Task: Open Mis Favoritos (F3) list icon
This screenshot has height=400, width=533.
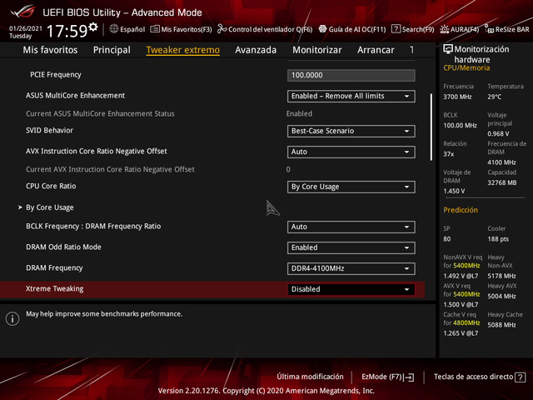Action: [155, 29]
